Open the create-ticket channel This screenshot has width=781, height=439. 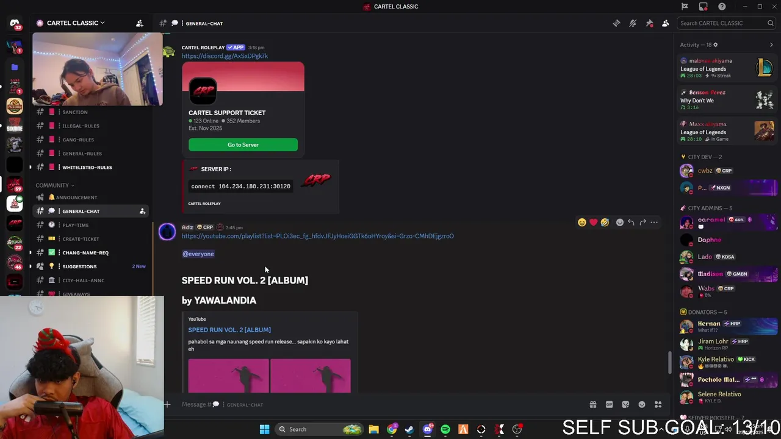[81, 239]
